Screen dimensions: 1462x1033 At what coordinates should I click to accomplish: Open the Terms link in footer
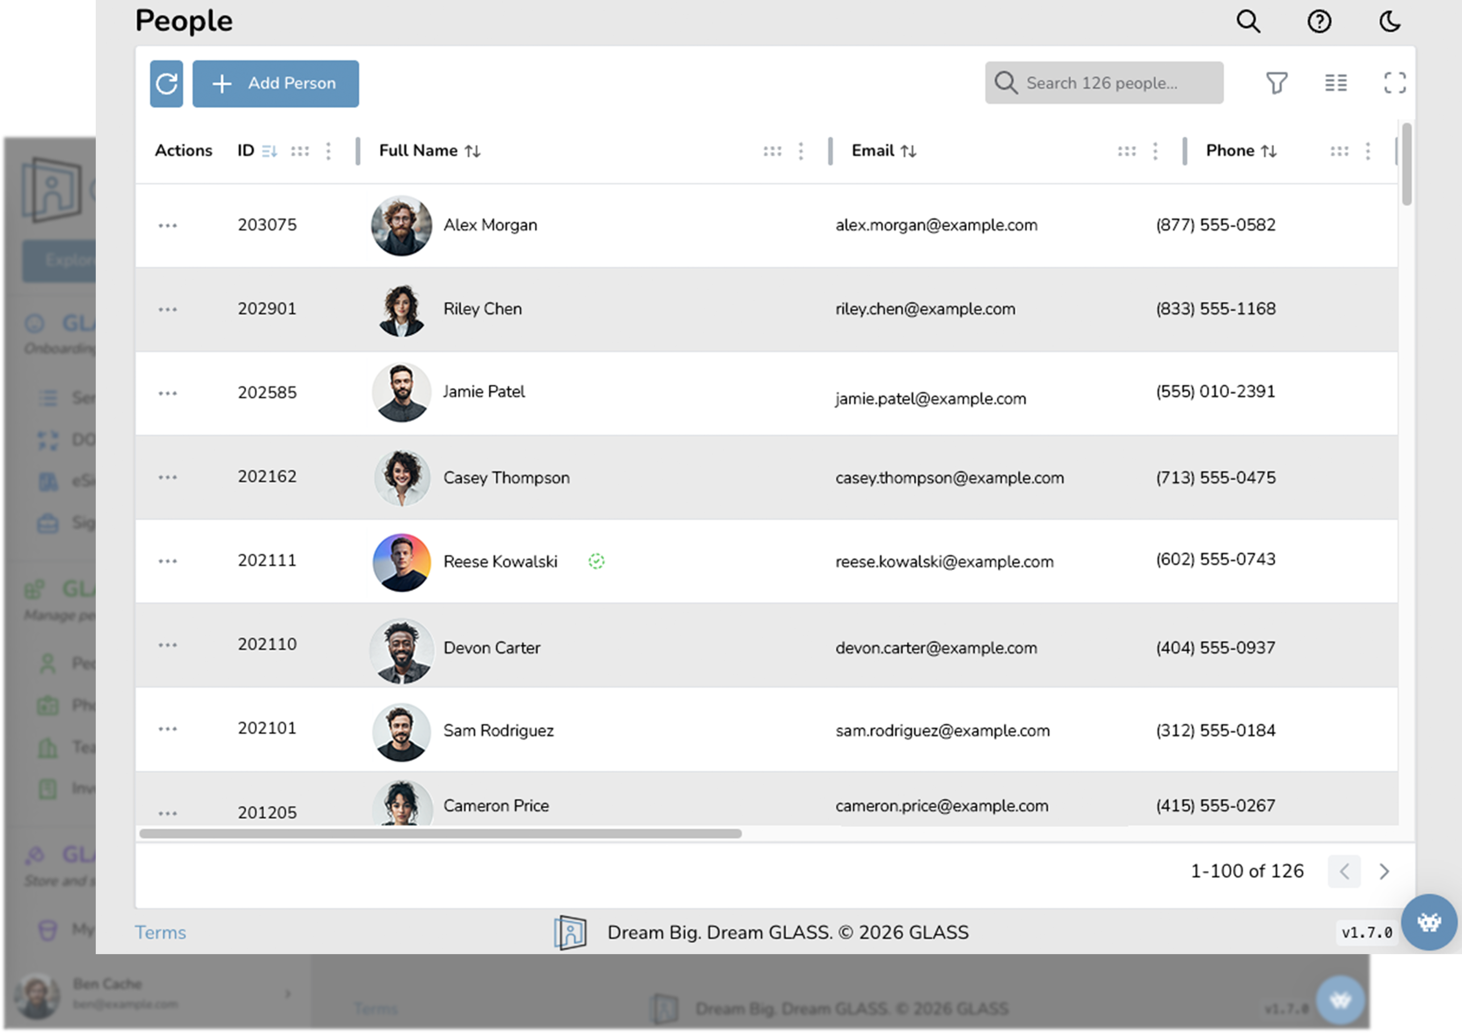click(x=160, y=932)
